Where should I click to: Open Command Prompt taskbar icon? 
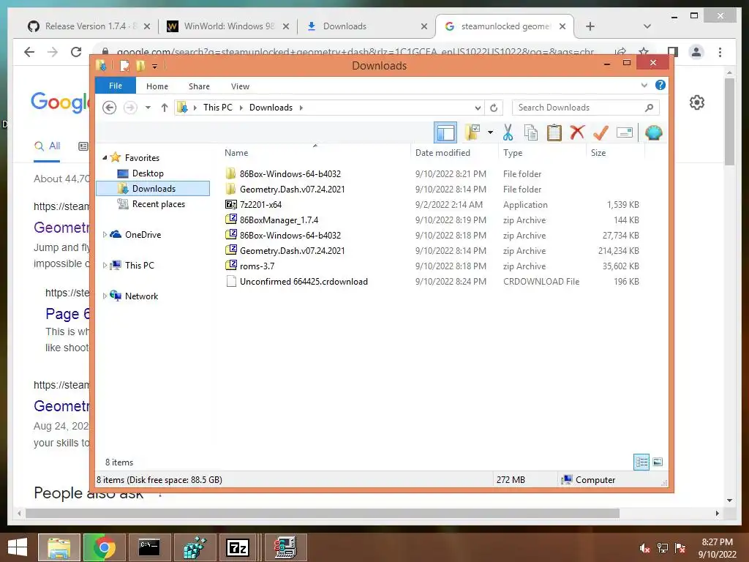pos(148,547)
